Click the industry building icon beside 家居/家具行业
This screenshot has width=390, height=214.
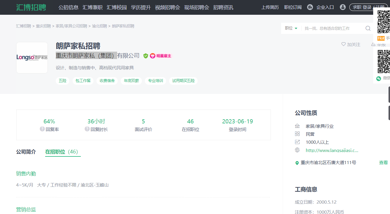[x=297, y=126]
